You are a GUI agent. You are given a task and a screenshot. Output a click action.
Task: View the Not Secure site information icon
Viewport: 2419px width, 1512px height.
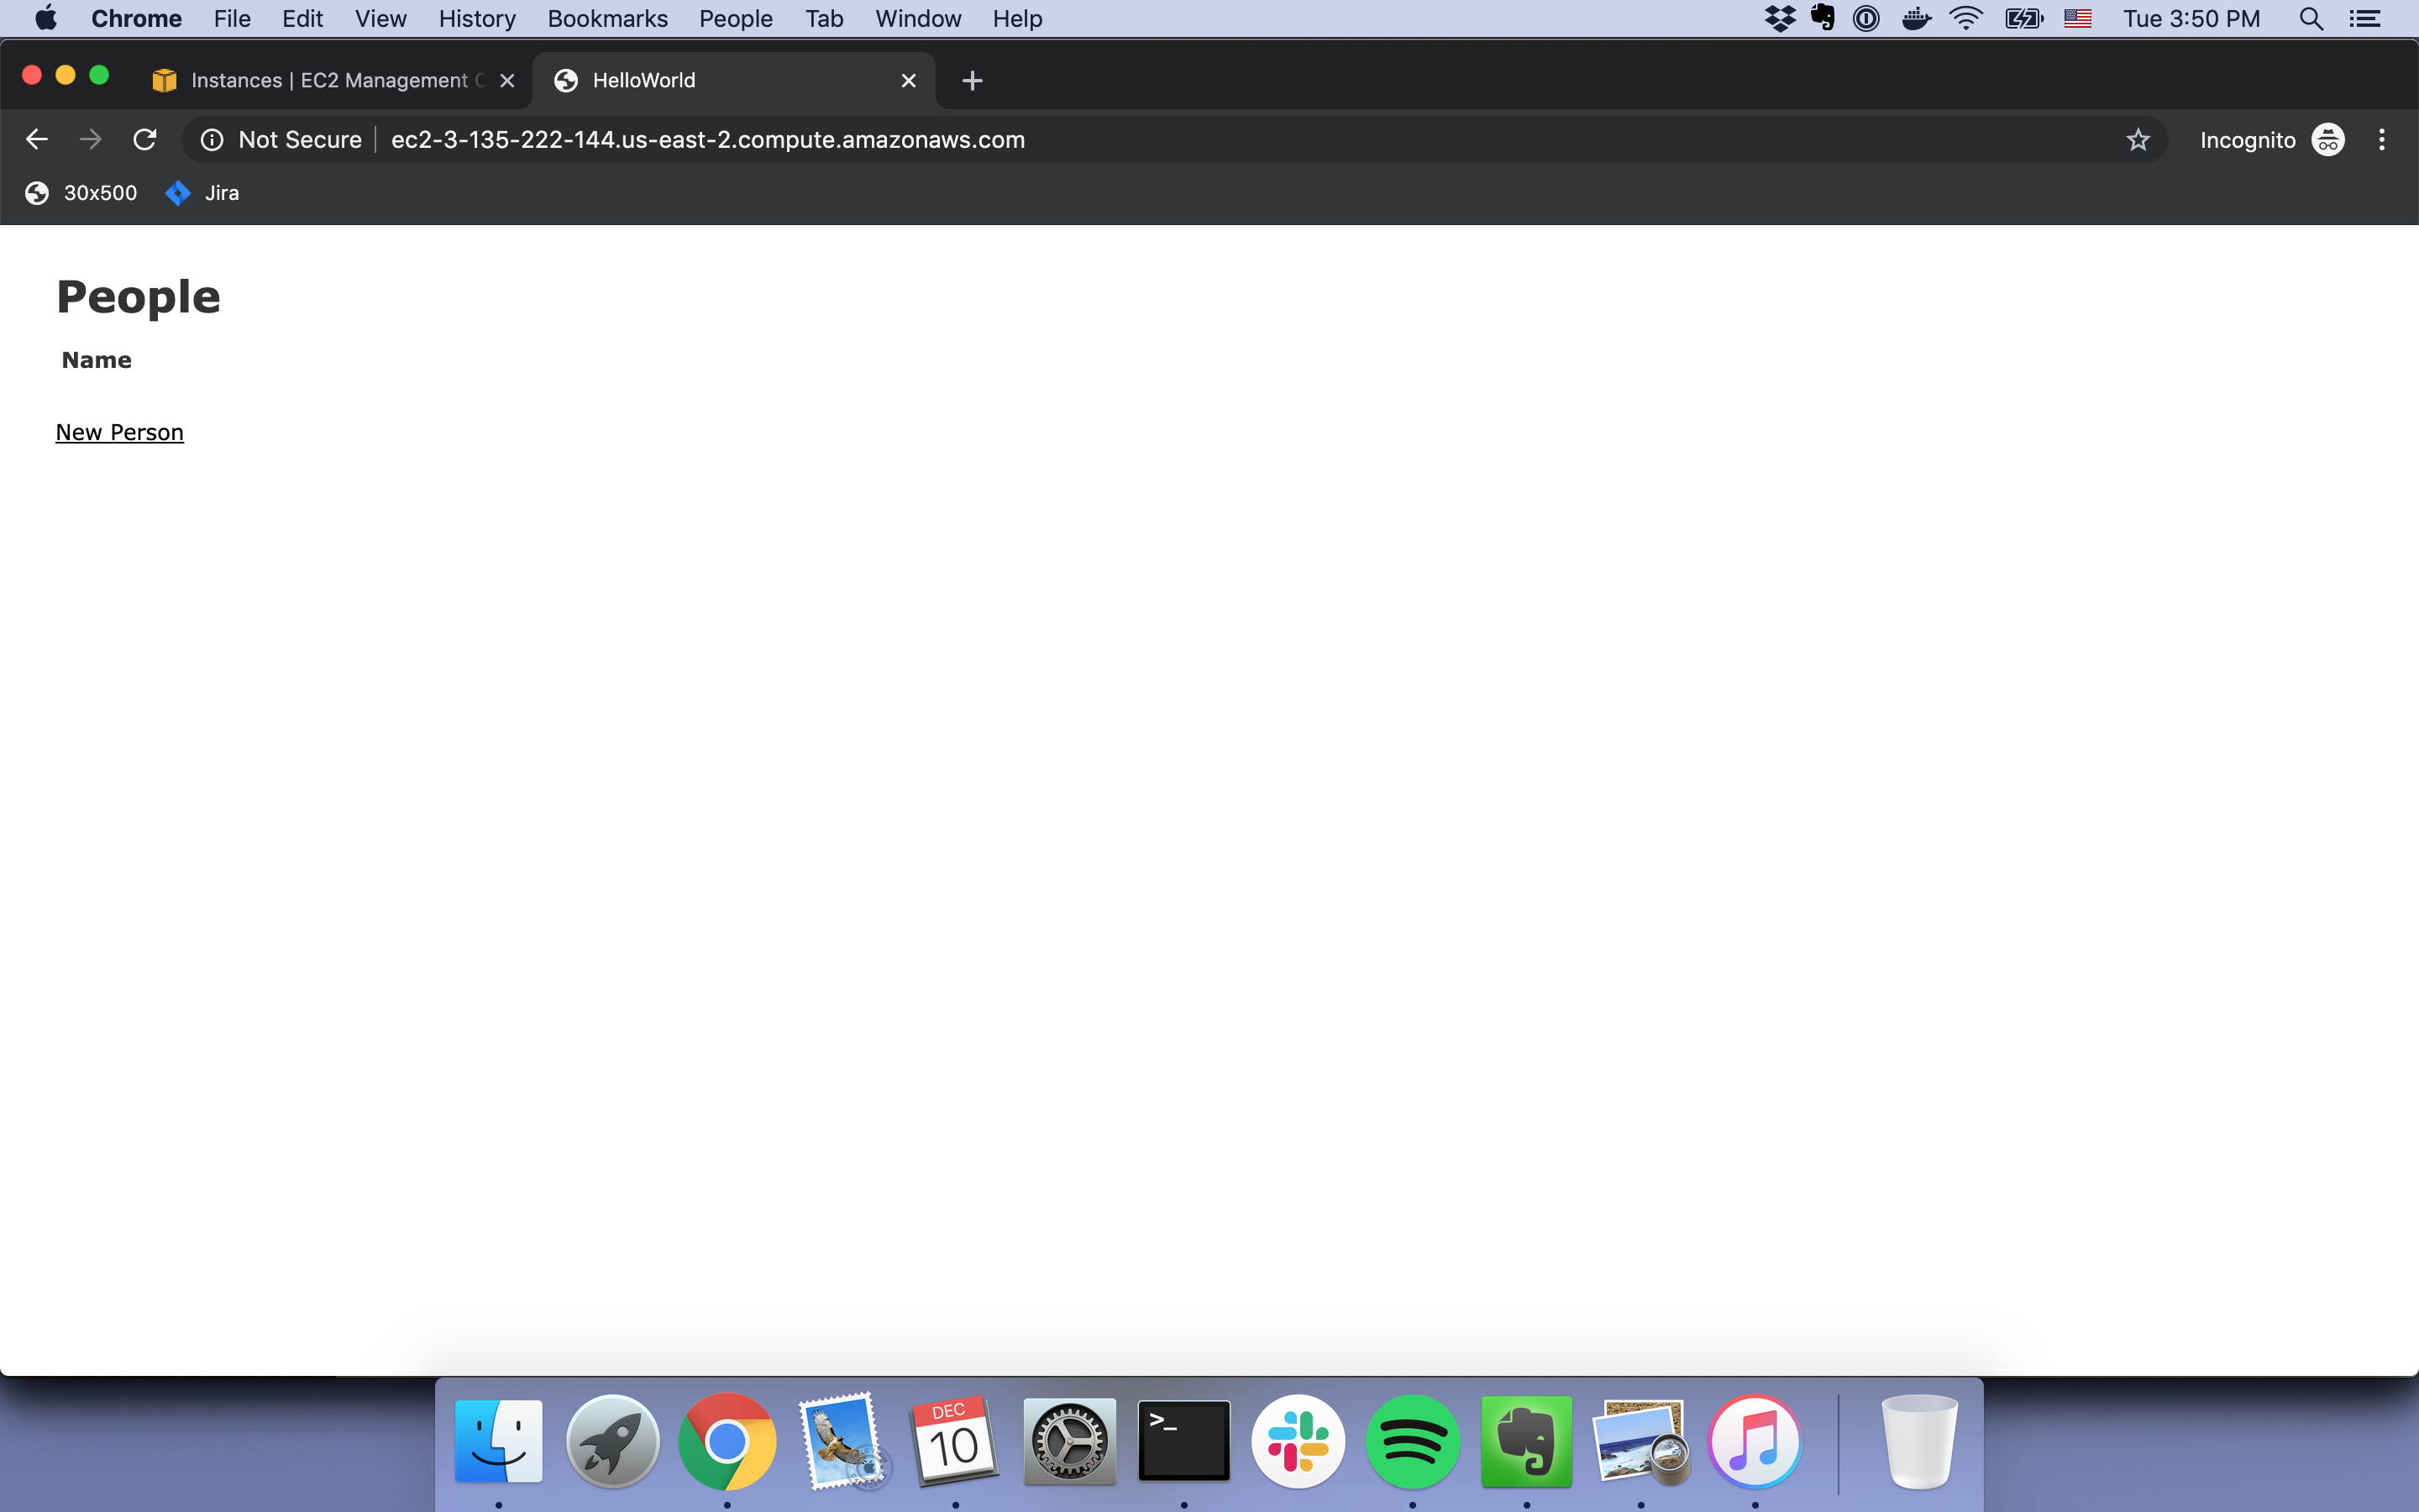[212, 140]
